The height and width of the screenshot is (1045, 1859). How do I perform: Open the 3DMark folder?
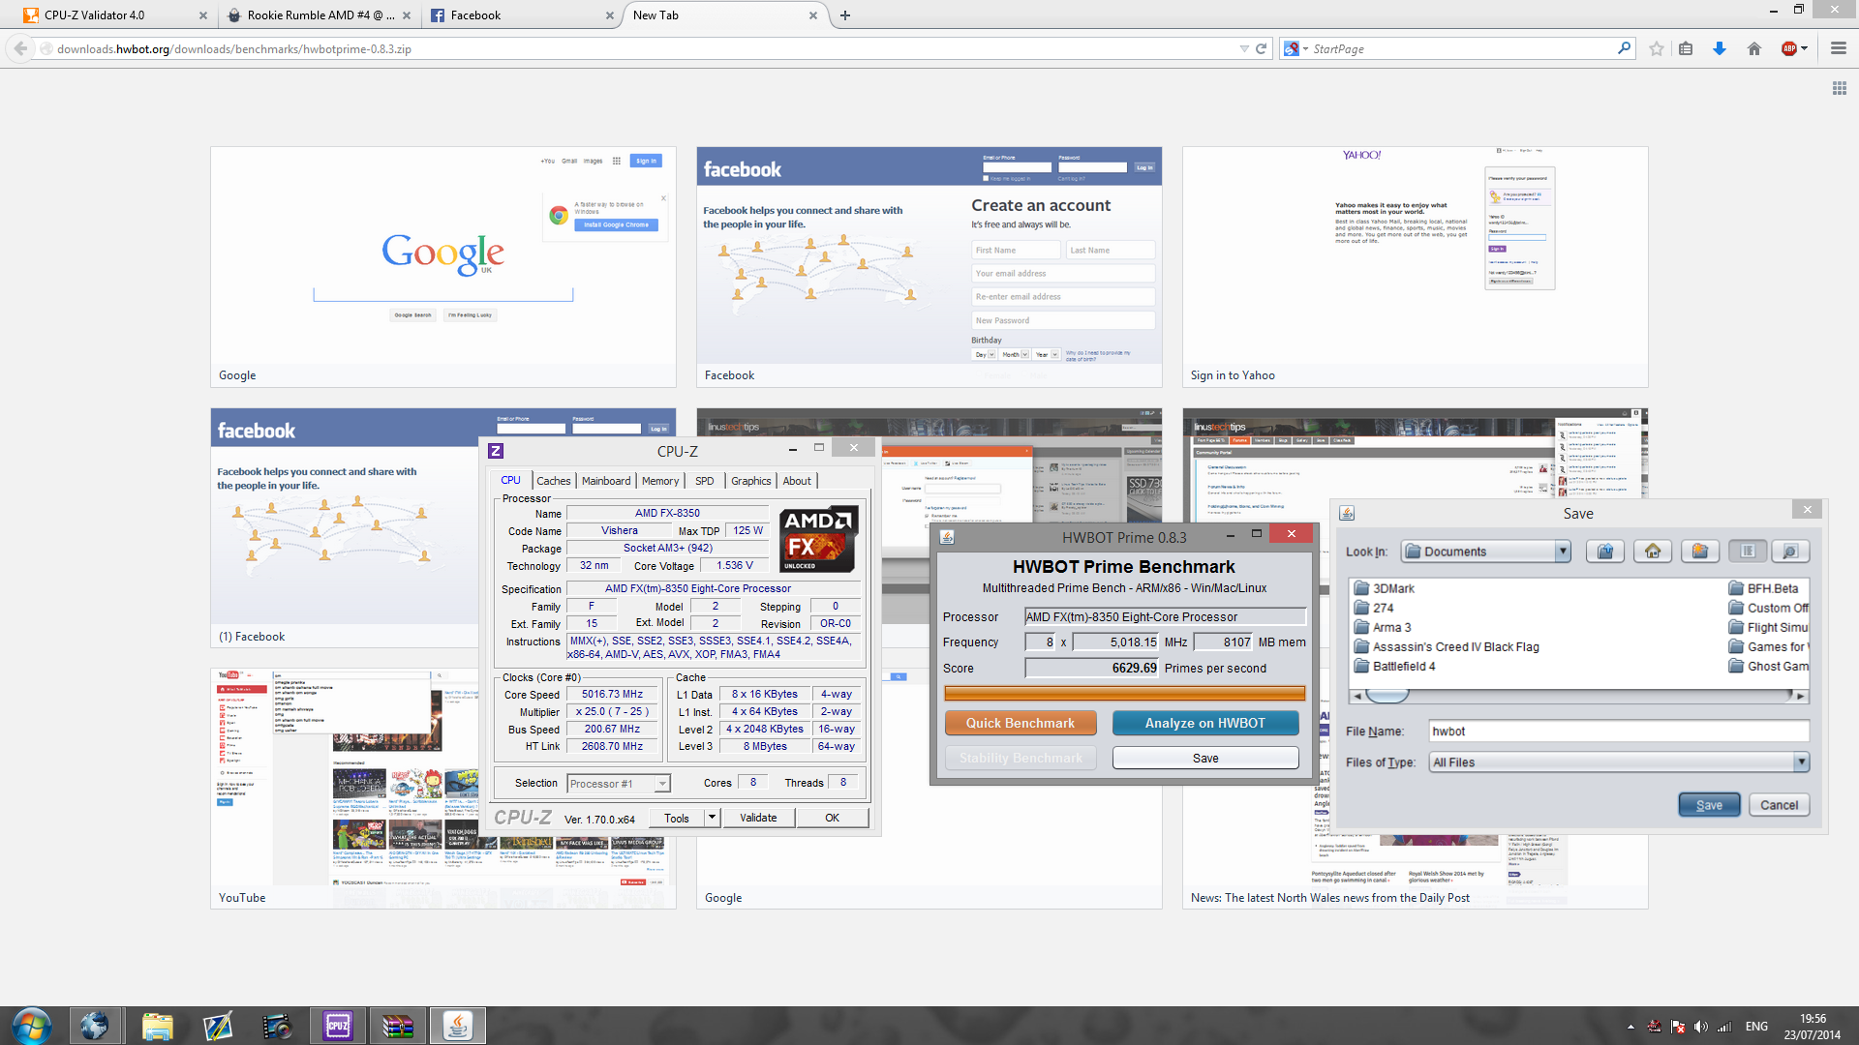(1385, 588)
